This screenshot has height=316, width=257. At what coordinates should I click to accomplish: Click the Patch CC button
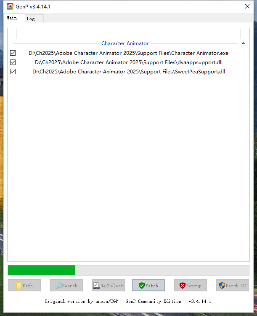coord(233,285)
